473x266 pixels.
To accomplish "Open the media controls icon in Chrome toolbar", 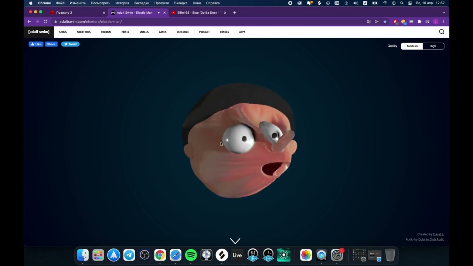I will (x=427, y=22).
